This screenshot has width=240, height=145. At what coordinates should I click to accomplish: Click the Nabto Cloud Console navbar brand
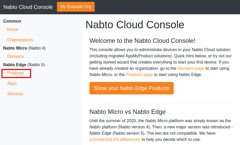coord(28,7)
